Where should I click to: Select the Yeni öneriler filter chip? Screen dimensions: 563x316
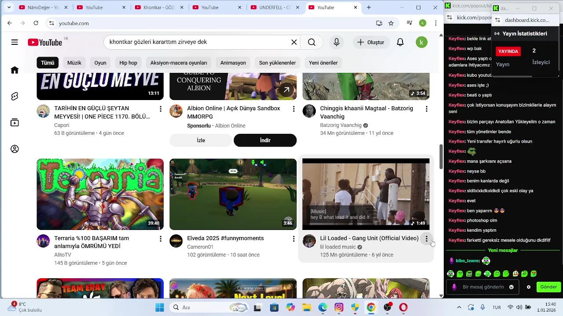[323, 63]
